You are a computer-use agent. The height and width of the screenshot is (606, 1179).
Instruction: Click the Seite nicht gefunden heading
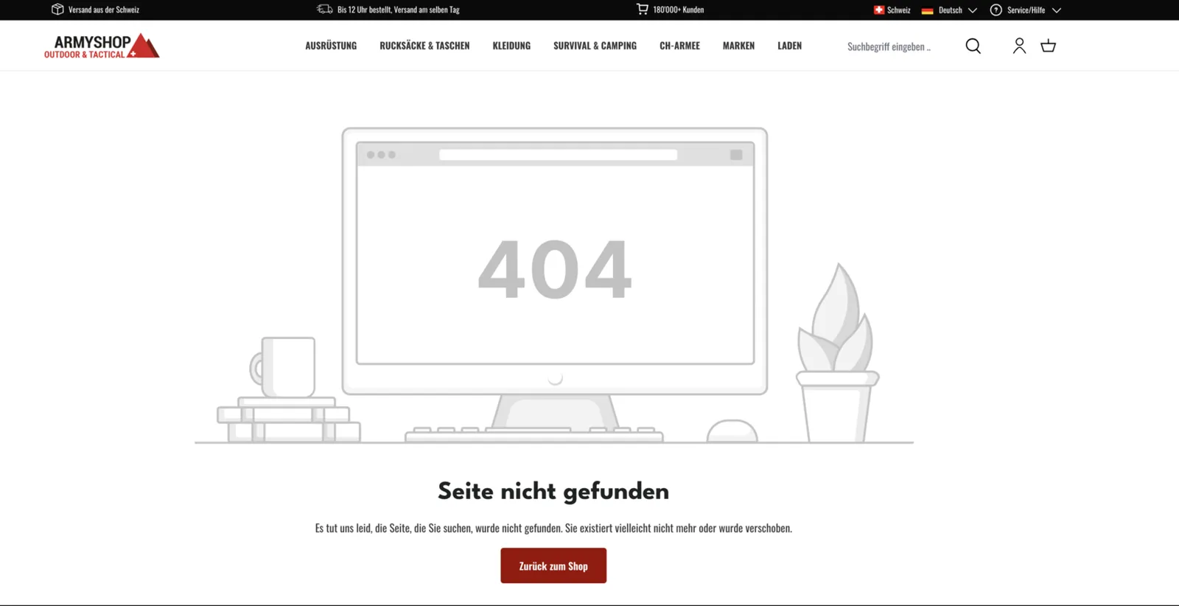click(553, 492)
